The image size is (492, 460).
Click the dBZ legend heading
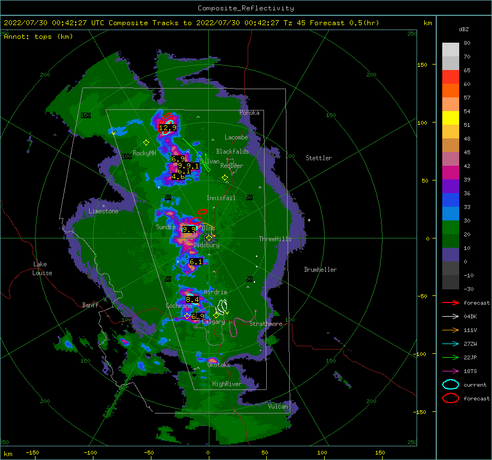(464, 29)
